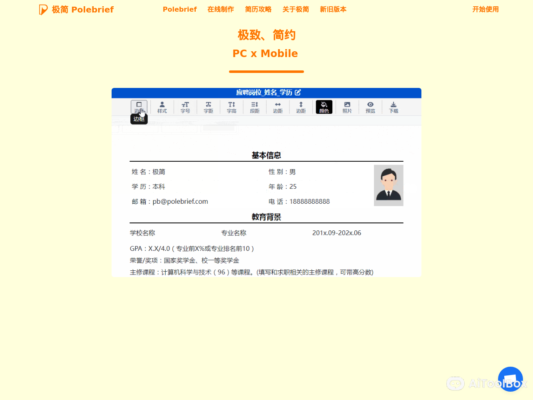
Task: Click the resume avatar photo
Action: (x=389, y=185)
